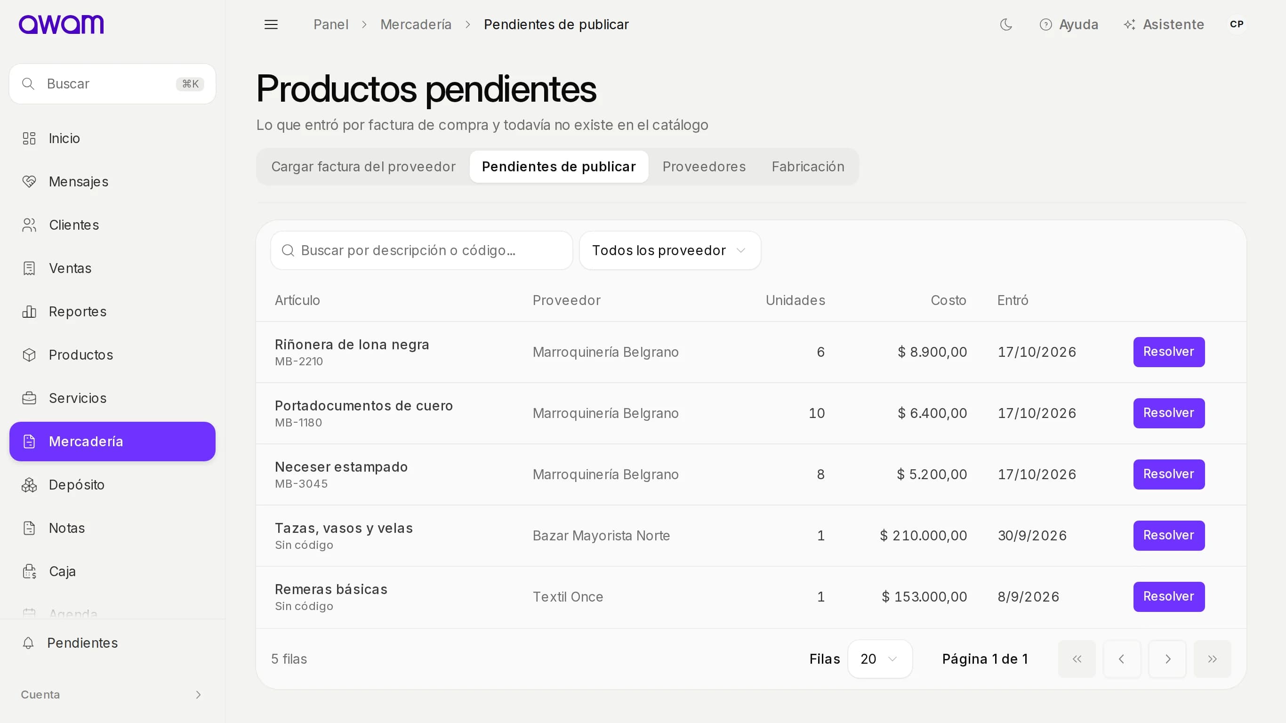Image resolution: width=1286 pixels, height=723 pixels.
Task: Open Ventas in sidebar
Action: (113, 268)
